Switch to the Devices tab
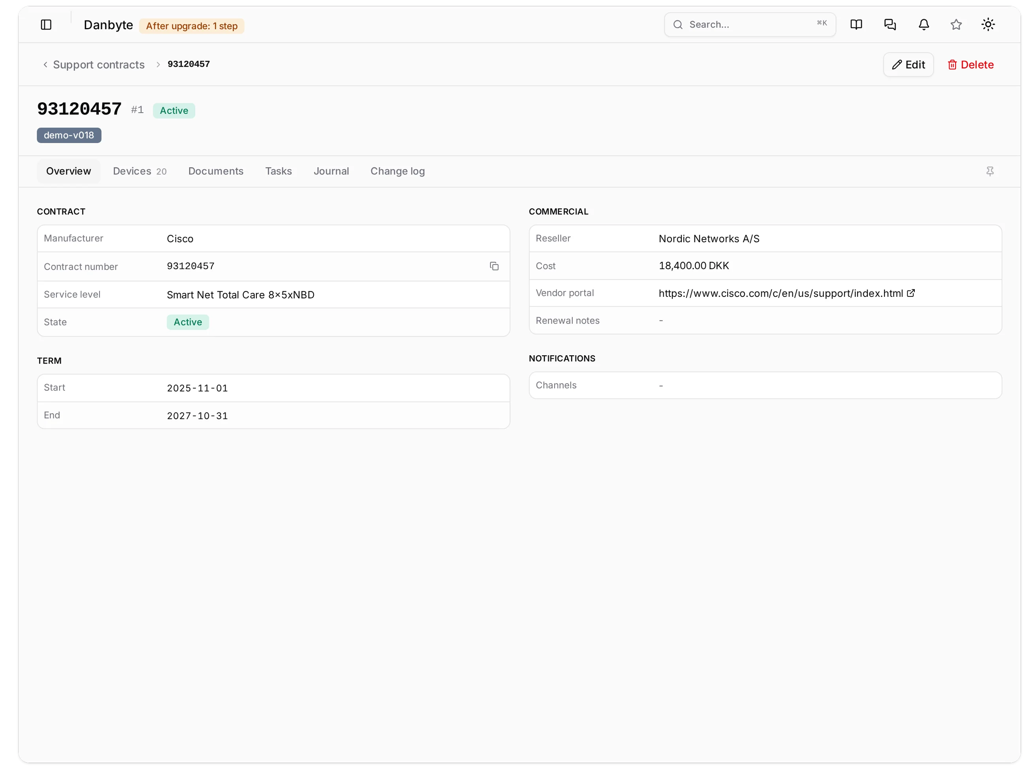Viewport: 1027px width, 769px height. click(x=139, y=172)
